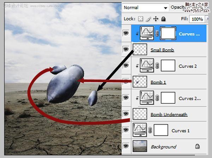Click the lock transparent pixels icon
This screenshot has width=212, height=158.
[141, 19]
